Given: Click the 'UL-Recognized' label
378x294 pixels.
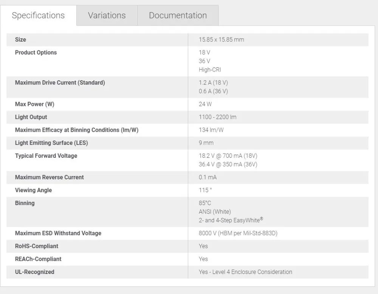Looking at the screenshot, I should pyautogui.click(x=35, y=272).
